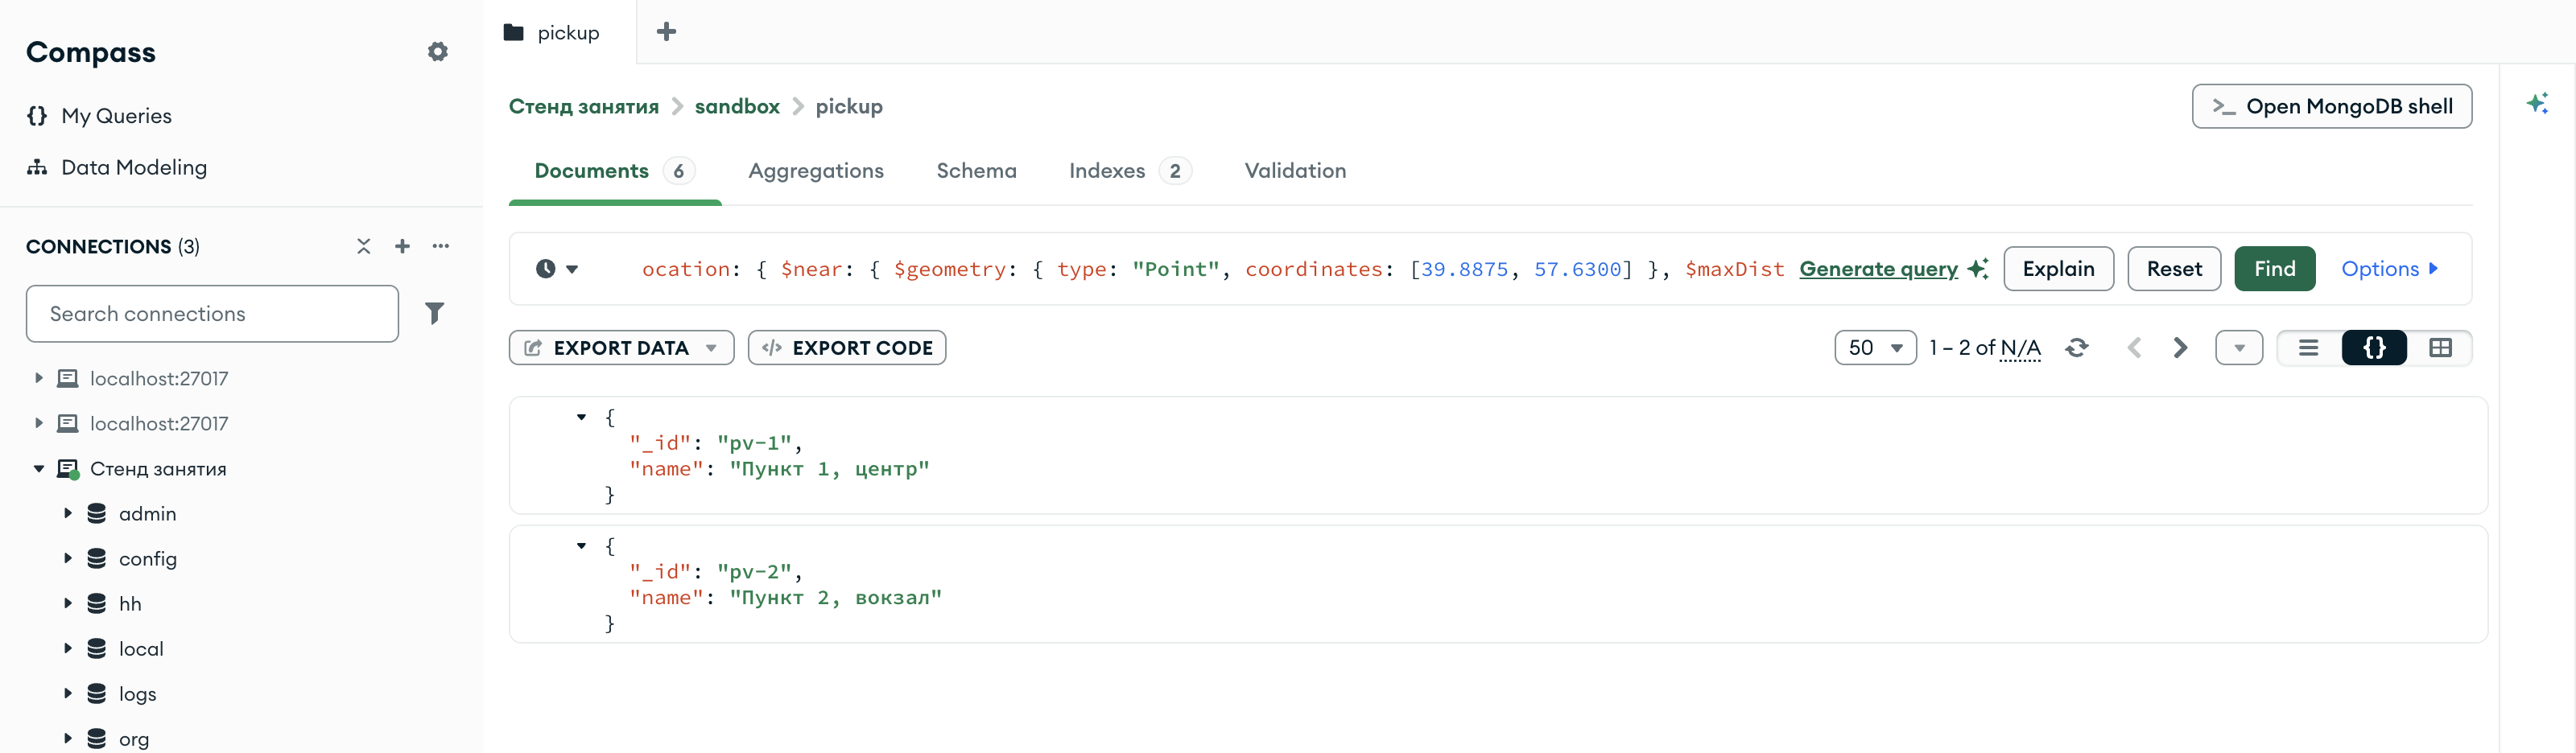Click the filter connections funnel icon
Image resolution: width=2576 pixels, height=753 pixels.
click(x=434, y=314)
